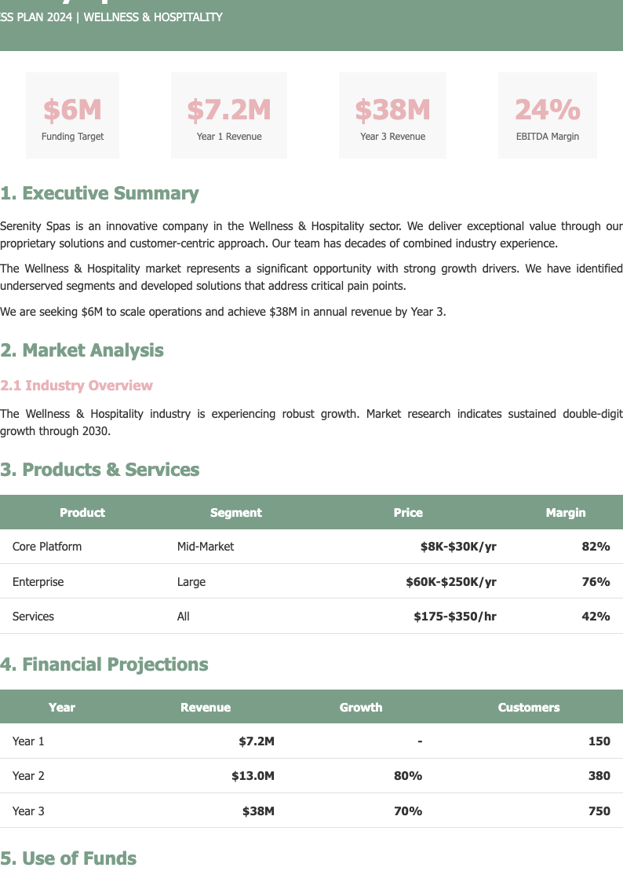Click the Use of Funds heading
Screen dimensions: 623x882
click(x=68, y=858)
